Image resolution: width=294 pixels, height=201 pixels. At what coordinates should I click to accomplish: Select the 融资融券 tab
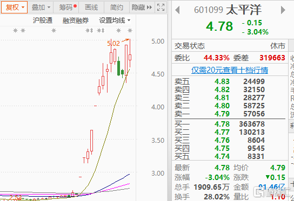(76, 20)
